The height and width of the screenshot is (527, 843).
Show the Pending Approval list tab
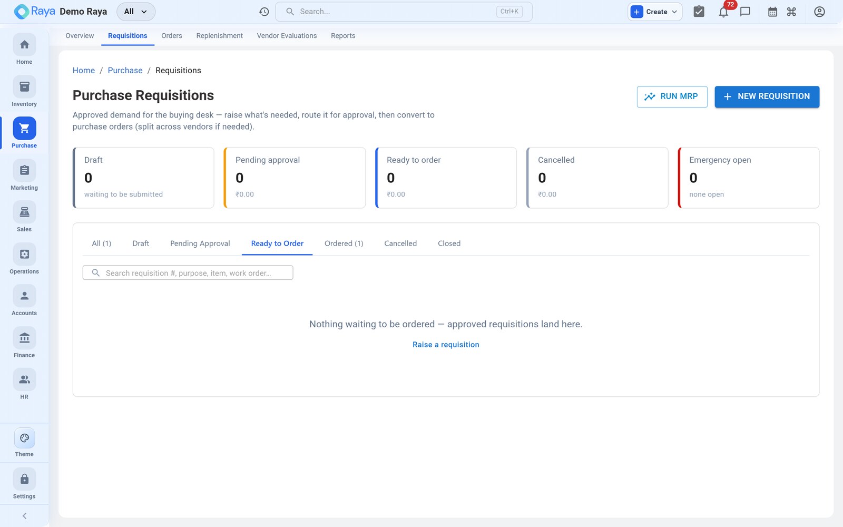200,243
